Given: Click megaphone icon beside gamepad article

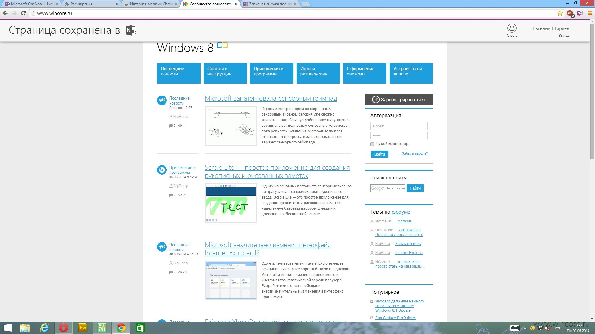Looking at the screenshot, I should [x=162, y=100].
